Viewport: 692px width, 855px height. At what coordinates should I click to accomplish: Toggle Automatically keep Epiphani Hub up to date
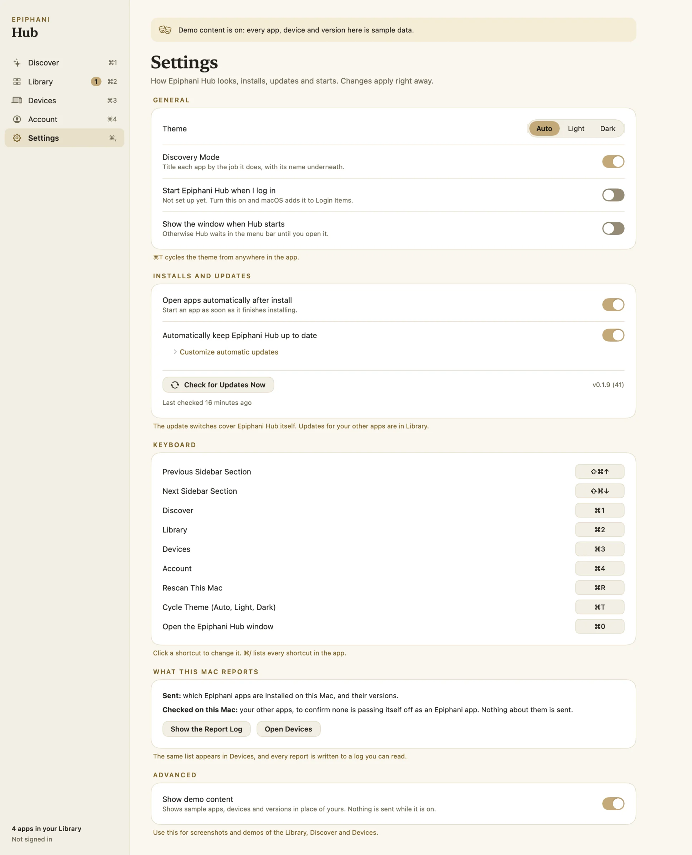[613, 336]
